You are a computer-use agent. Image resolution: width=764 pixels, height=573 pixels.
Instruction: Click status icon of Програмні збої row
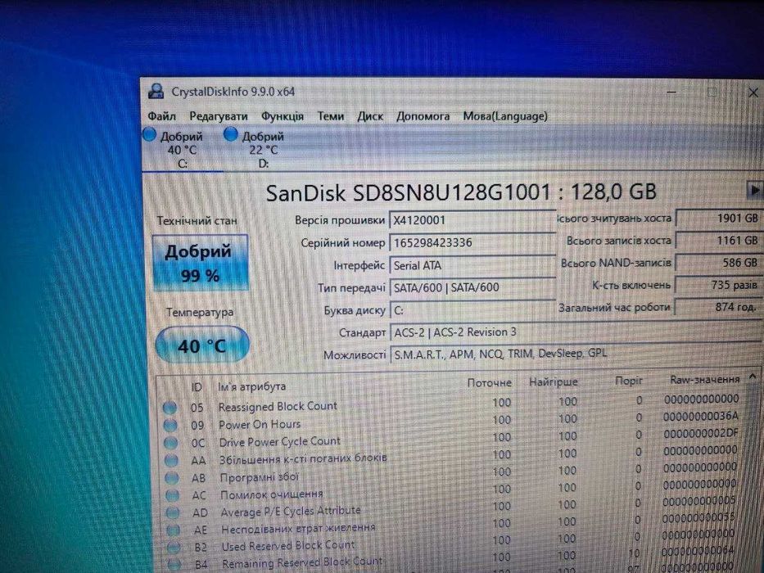[x=171, y=478]
